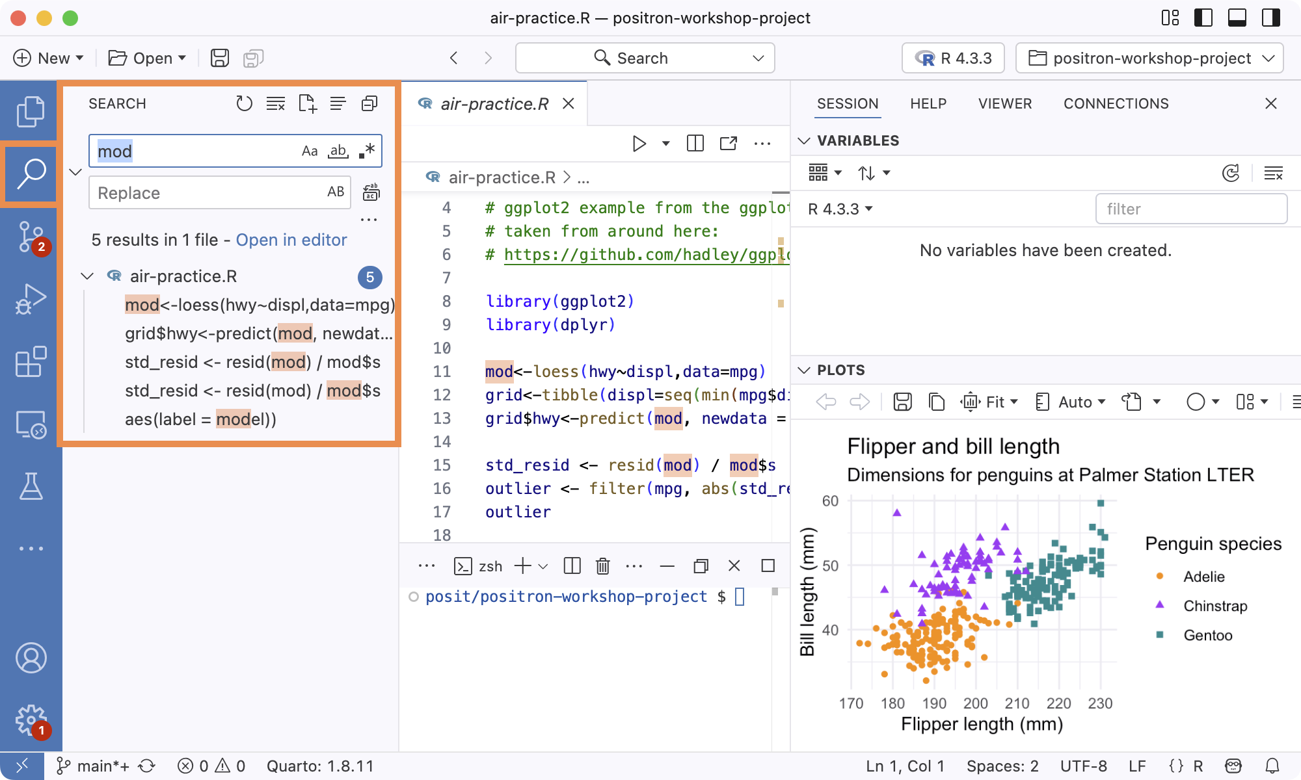Open the Explorer view in activity bar
This screenshot has width=1301, height=780.
[x=31, y=111]
